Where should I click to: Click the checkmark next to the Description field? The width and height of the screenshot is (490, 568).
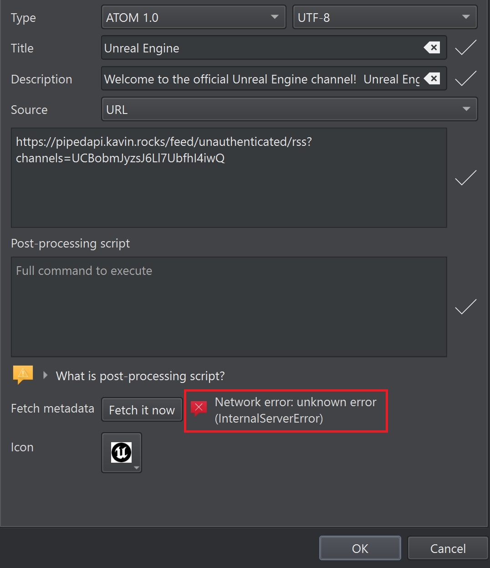[465, 78]
